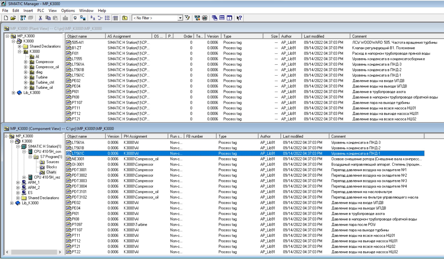Sort Plant View by AS Assignment column
This screenshot has width=444, height=259.
click(129, 36)
